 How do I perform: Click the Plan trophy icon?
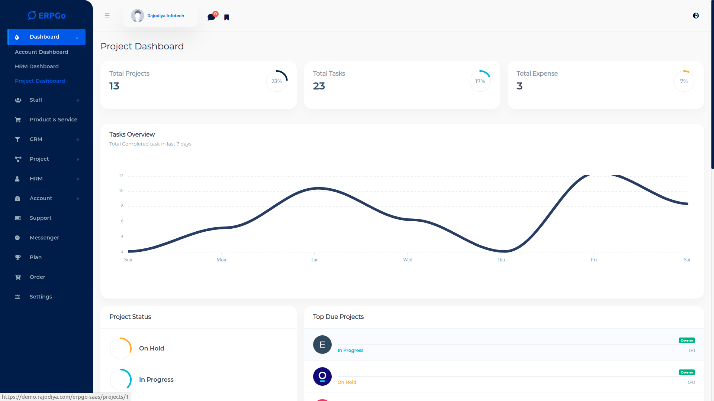tap(17, 257)
